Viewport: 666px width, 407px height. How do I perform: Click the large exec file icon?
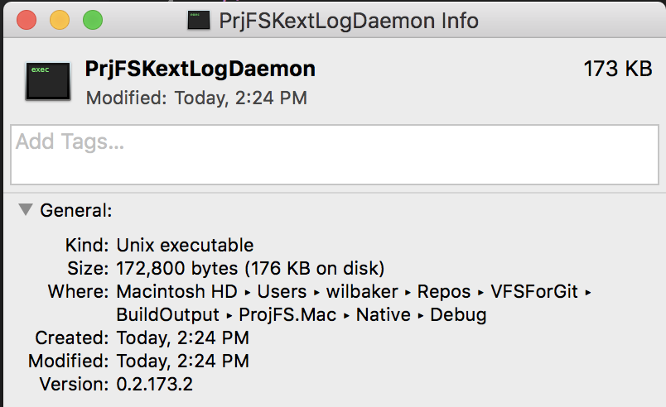click(x=46, y=82)
